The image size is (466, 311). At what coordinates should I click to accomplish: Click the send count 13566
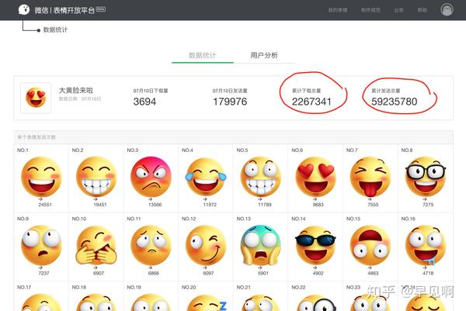[155, 205]
